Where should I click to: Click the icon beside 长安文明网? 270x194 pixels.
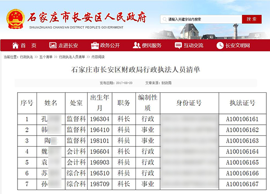coord(220,45)
